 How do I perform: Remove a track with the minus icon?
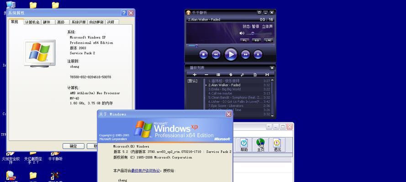(x=206, y=75)
